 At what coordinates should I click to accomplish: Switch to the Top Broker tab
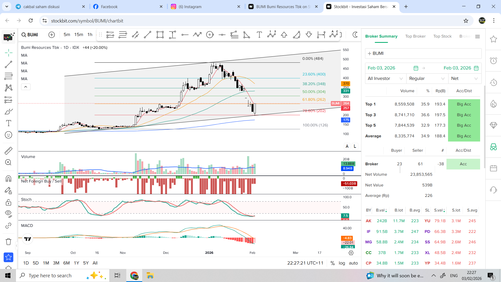coord(415,36)
